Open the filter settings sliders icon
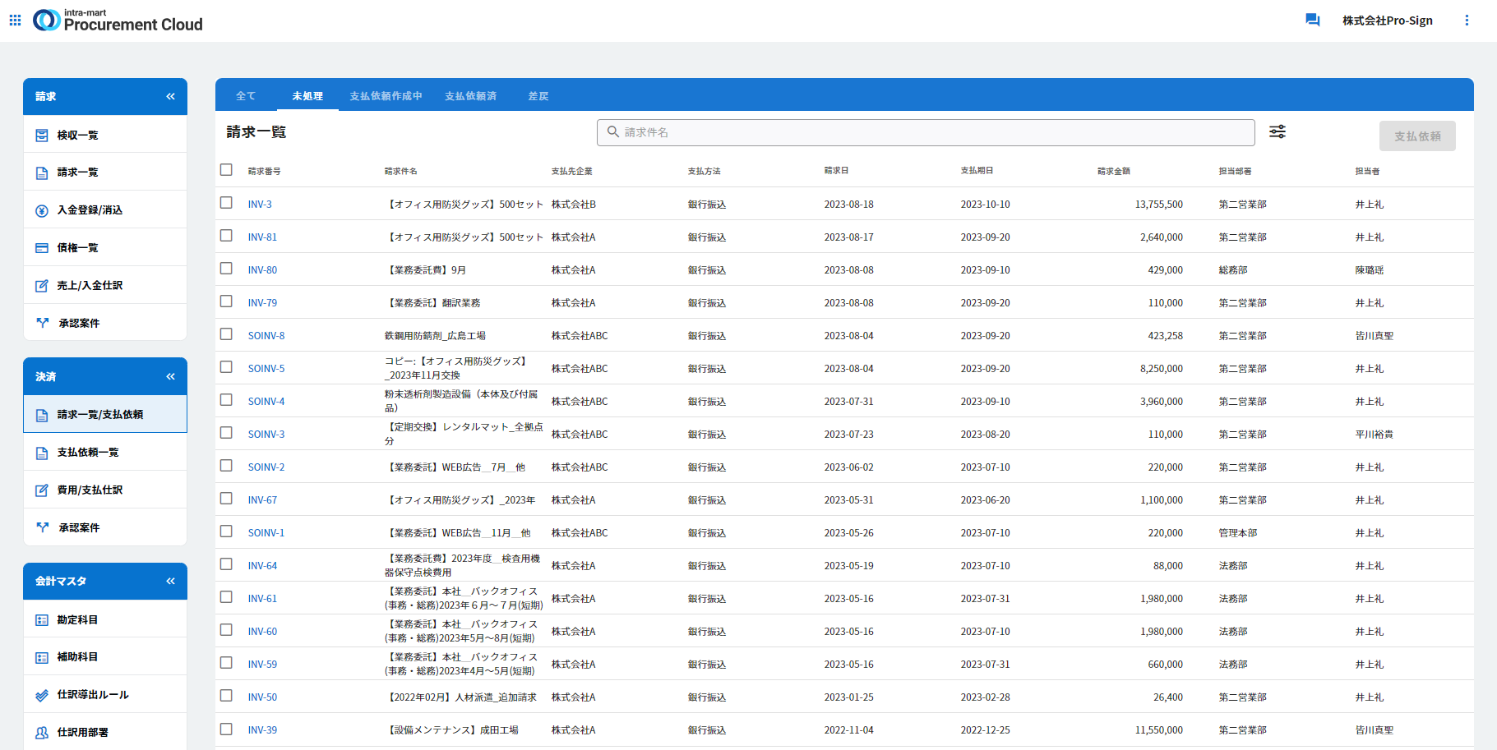 pyautogui.click(x=1278, y=131)
